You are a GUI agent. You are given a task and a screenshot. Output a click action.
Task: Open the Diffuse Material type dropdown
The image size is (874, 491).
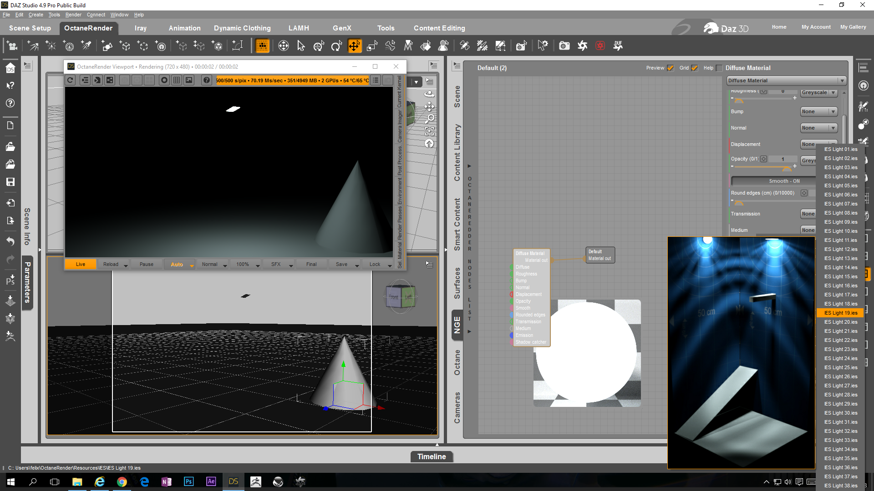[x=786, y=80]
